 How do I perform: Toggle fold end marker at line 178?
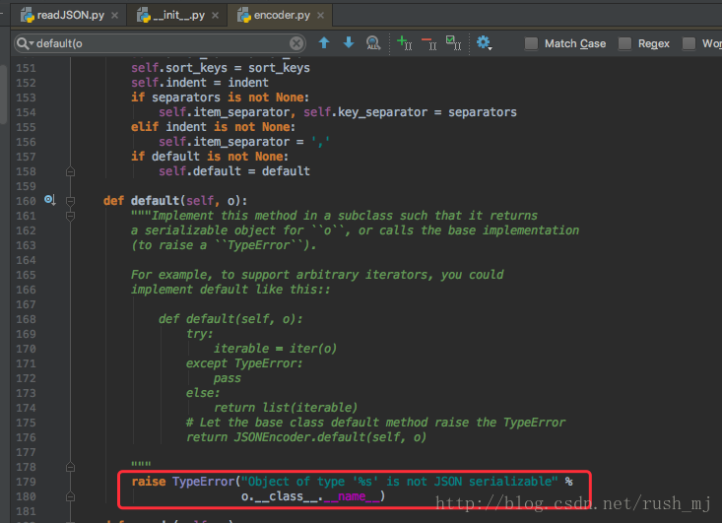tap(71, 467)
